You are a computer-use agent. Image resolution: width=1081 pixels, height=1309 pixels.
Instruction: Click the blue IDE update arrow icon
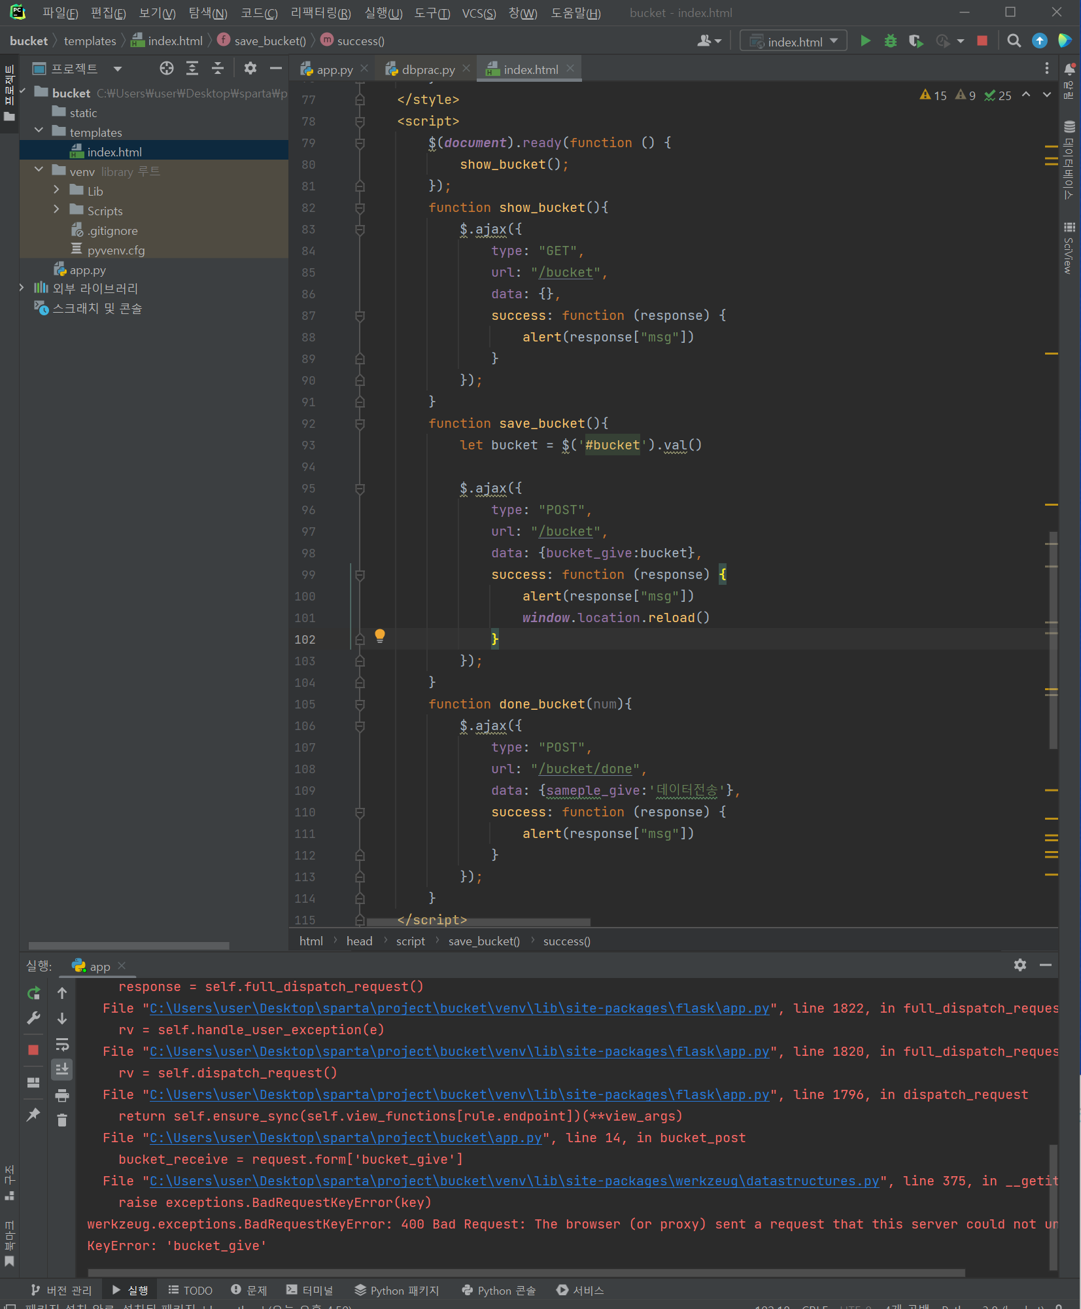pyautogui.click(x=1039, y=41)
